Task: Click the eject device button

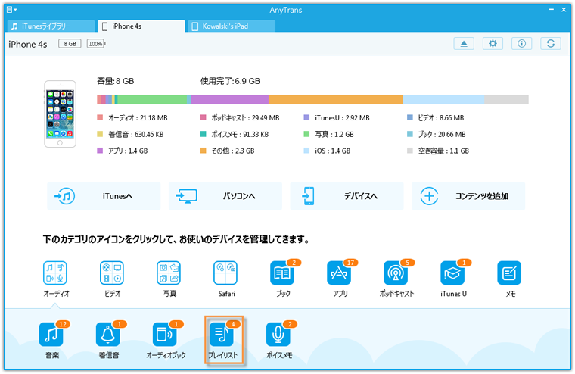Action: point(464,44)
